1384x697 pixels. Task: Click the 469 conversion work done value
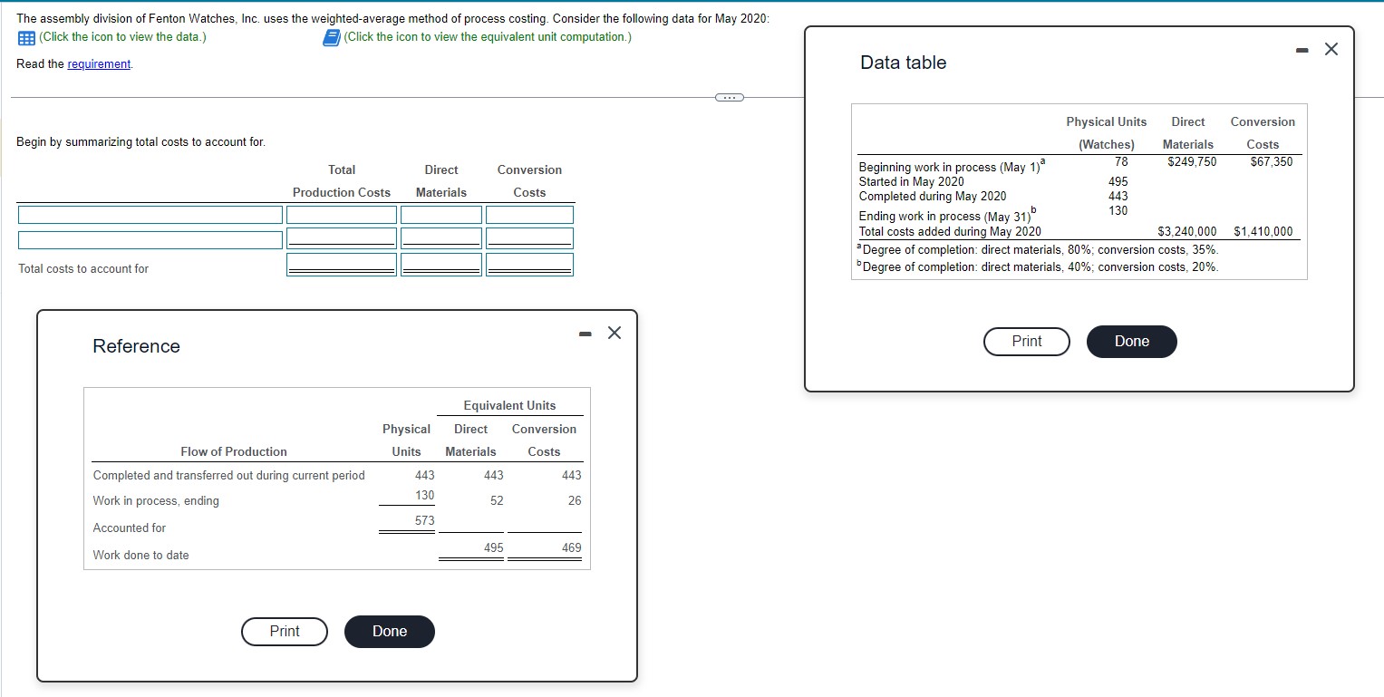click(572, 548)
